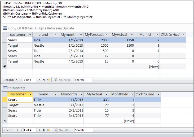Click '(New)' cell in MonthlyId column

coord(122,121)
